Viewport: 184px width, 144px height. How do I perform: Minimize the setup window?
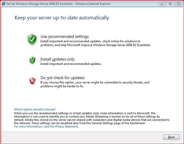162,4
